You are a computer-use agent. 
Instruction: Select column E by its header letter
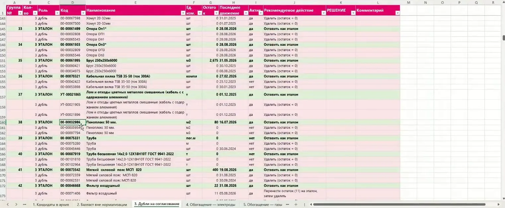(x=135, y=3)
